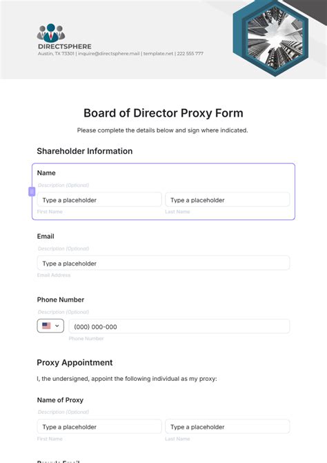
Task: Click the US flag icon in the phone field
Action: pyautogui.click(x=46, y=326)
